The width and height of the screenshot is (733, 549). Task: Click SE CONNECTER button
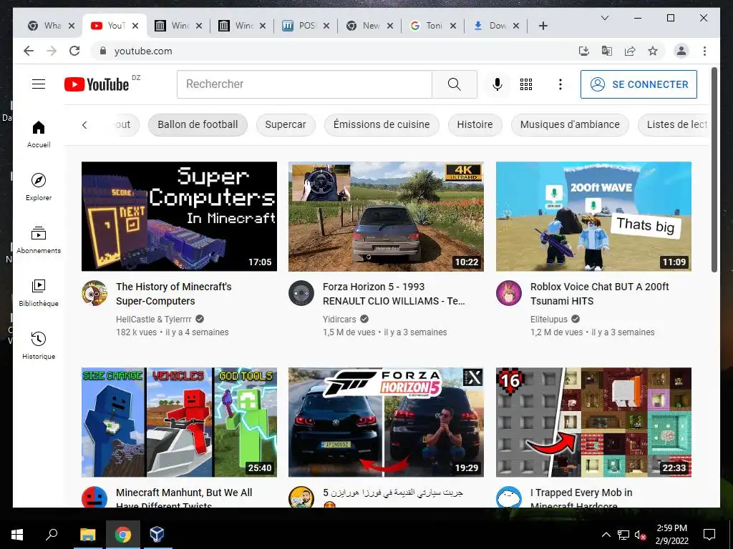pyautogui.click(x=639, y=84)
